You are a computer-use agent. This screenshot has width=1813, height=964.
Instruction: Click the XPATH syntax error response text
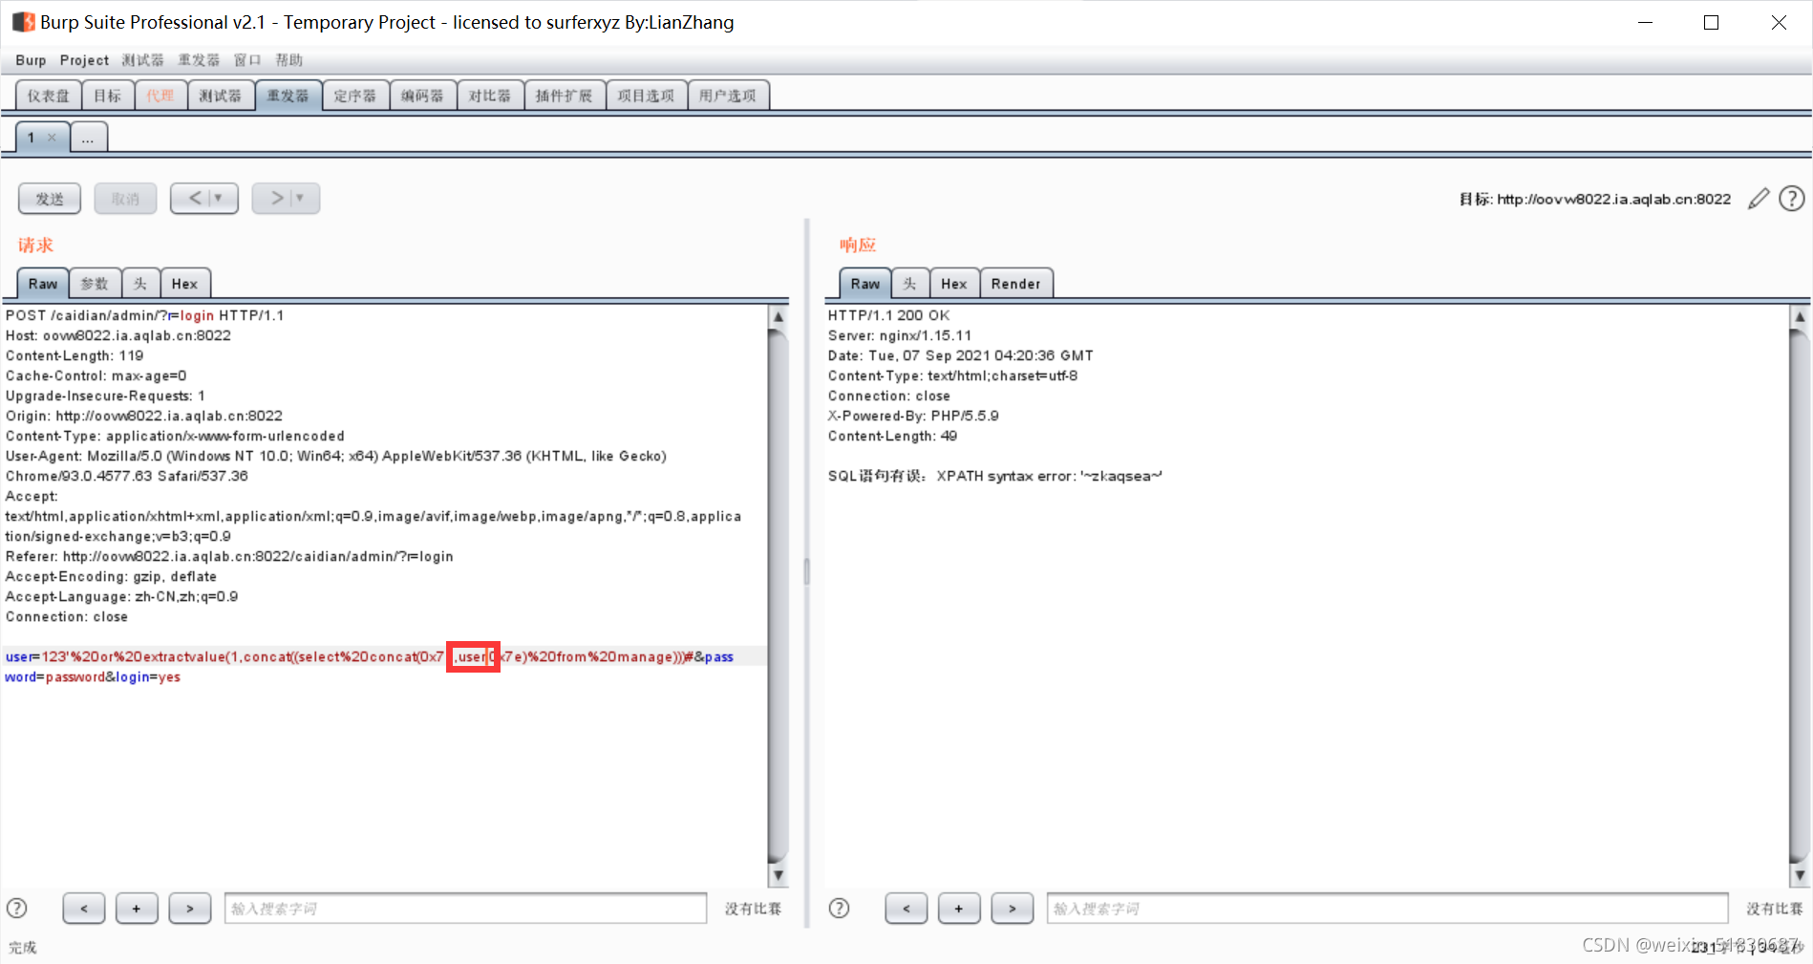(1049, 476)
